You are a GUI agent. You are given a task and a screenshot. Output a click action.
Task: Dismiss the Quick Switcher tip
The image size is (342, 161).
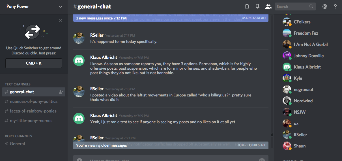point(61,20)
